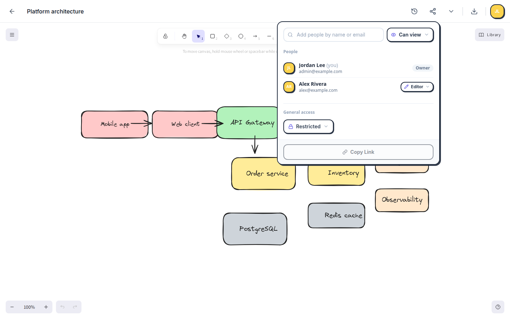Open the Can view permission dropdown
Viewport: 510px width, 319px height.
tap(410, 35)
